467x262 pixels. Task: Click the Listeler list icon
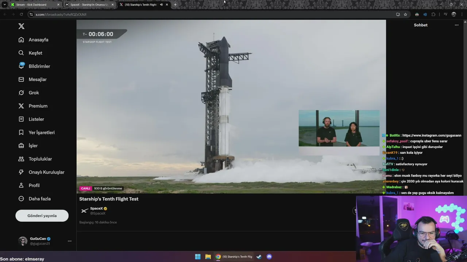[21, 119]
